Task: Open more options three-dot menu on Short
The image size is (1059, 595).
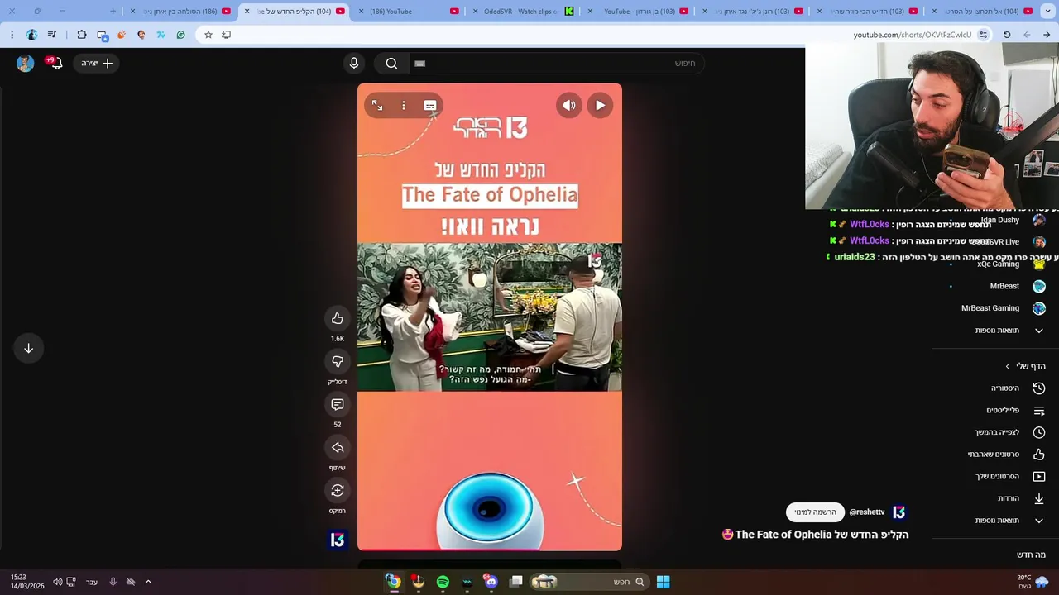Action: [x=404, y=106]
